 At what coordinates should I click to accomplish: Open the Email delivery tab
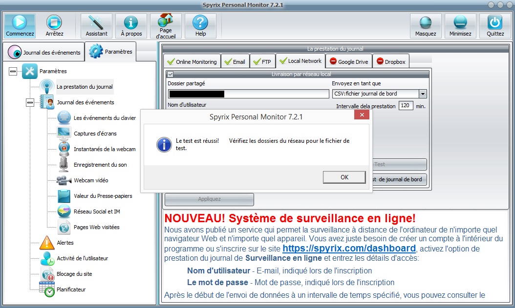click(235, 61)
